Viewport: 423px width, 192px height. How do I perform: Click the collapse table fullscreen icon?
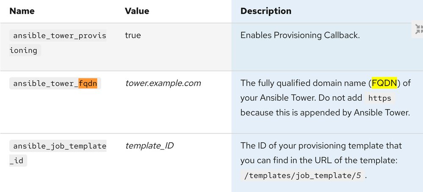pyautogui.click(x=418, y=29)
